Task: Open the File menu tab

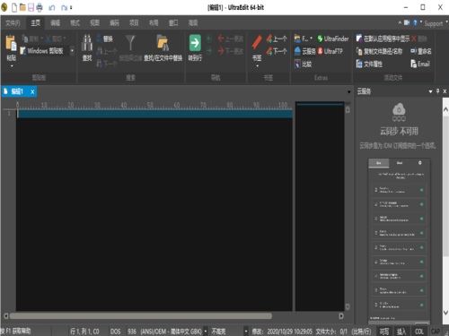Action: point(13,23)
